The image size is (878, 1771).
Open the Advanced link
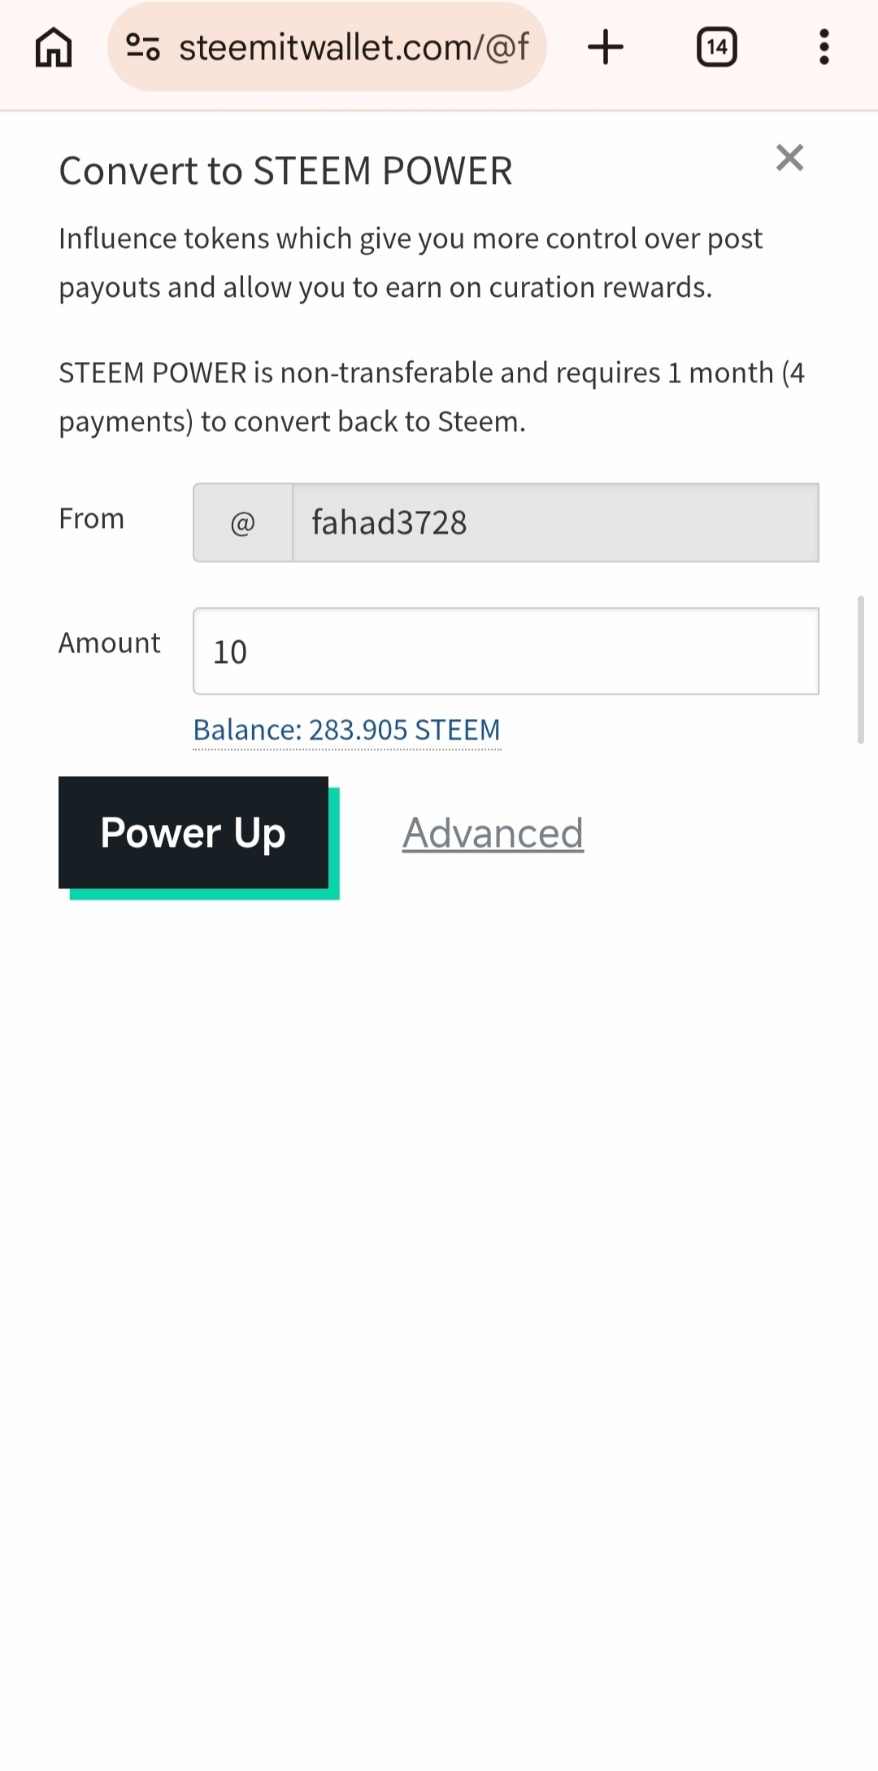coord(493,833)
